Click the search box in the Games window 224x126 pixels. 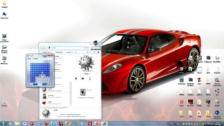95,48
